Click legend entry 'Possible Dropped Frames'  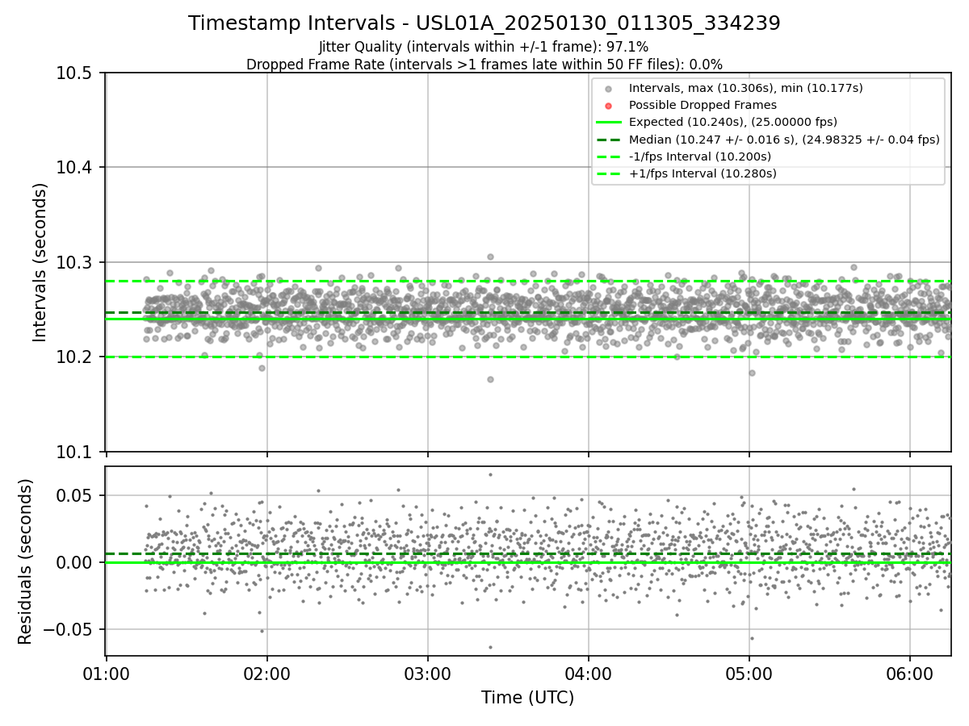[x=703, y=105]
